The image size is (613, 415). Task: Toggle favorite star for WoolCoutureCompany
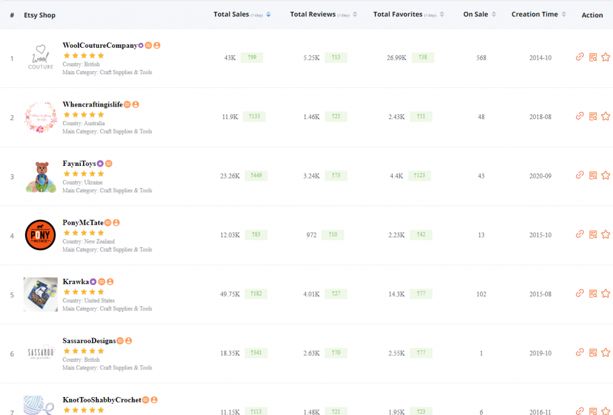605,57
